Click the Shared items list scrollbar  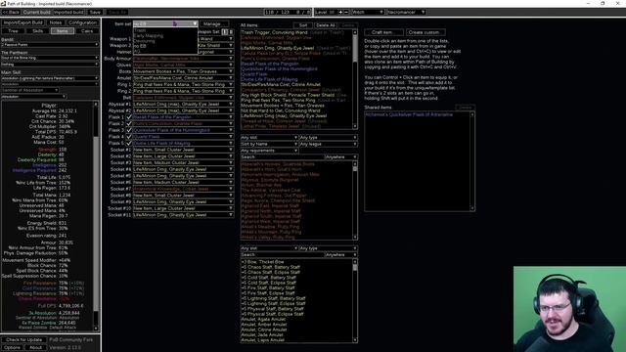point(471,161)
